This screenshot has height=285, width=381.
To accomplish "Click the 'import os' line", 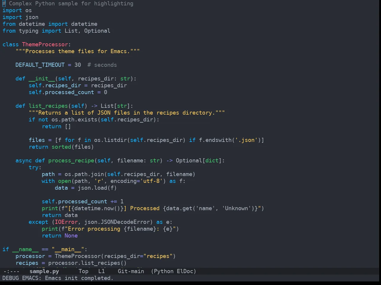I will click(17, 10).
